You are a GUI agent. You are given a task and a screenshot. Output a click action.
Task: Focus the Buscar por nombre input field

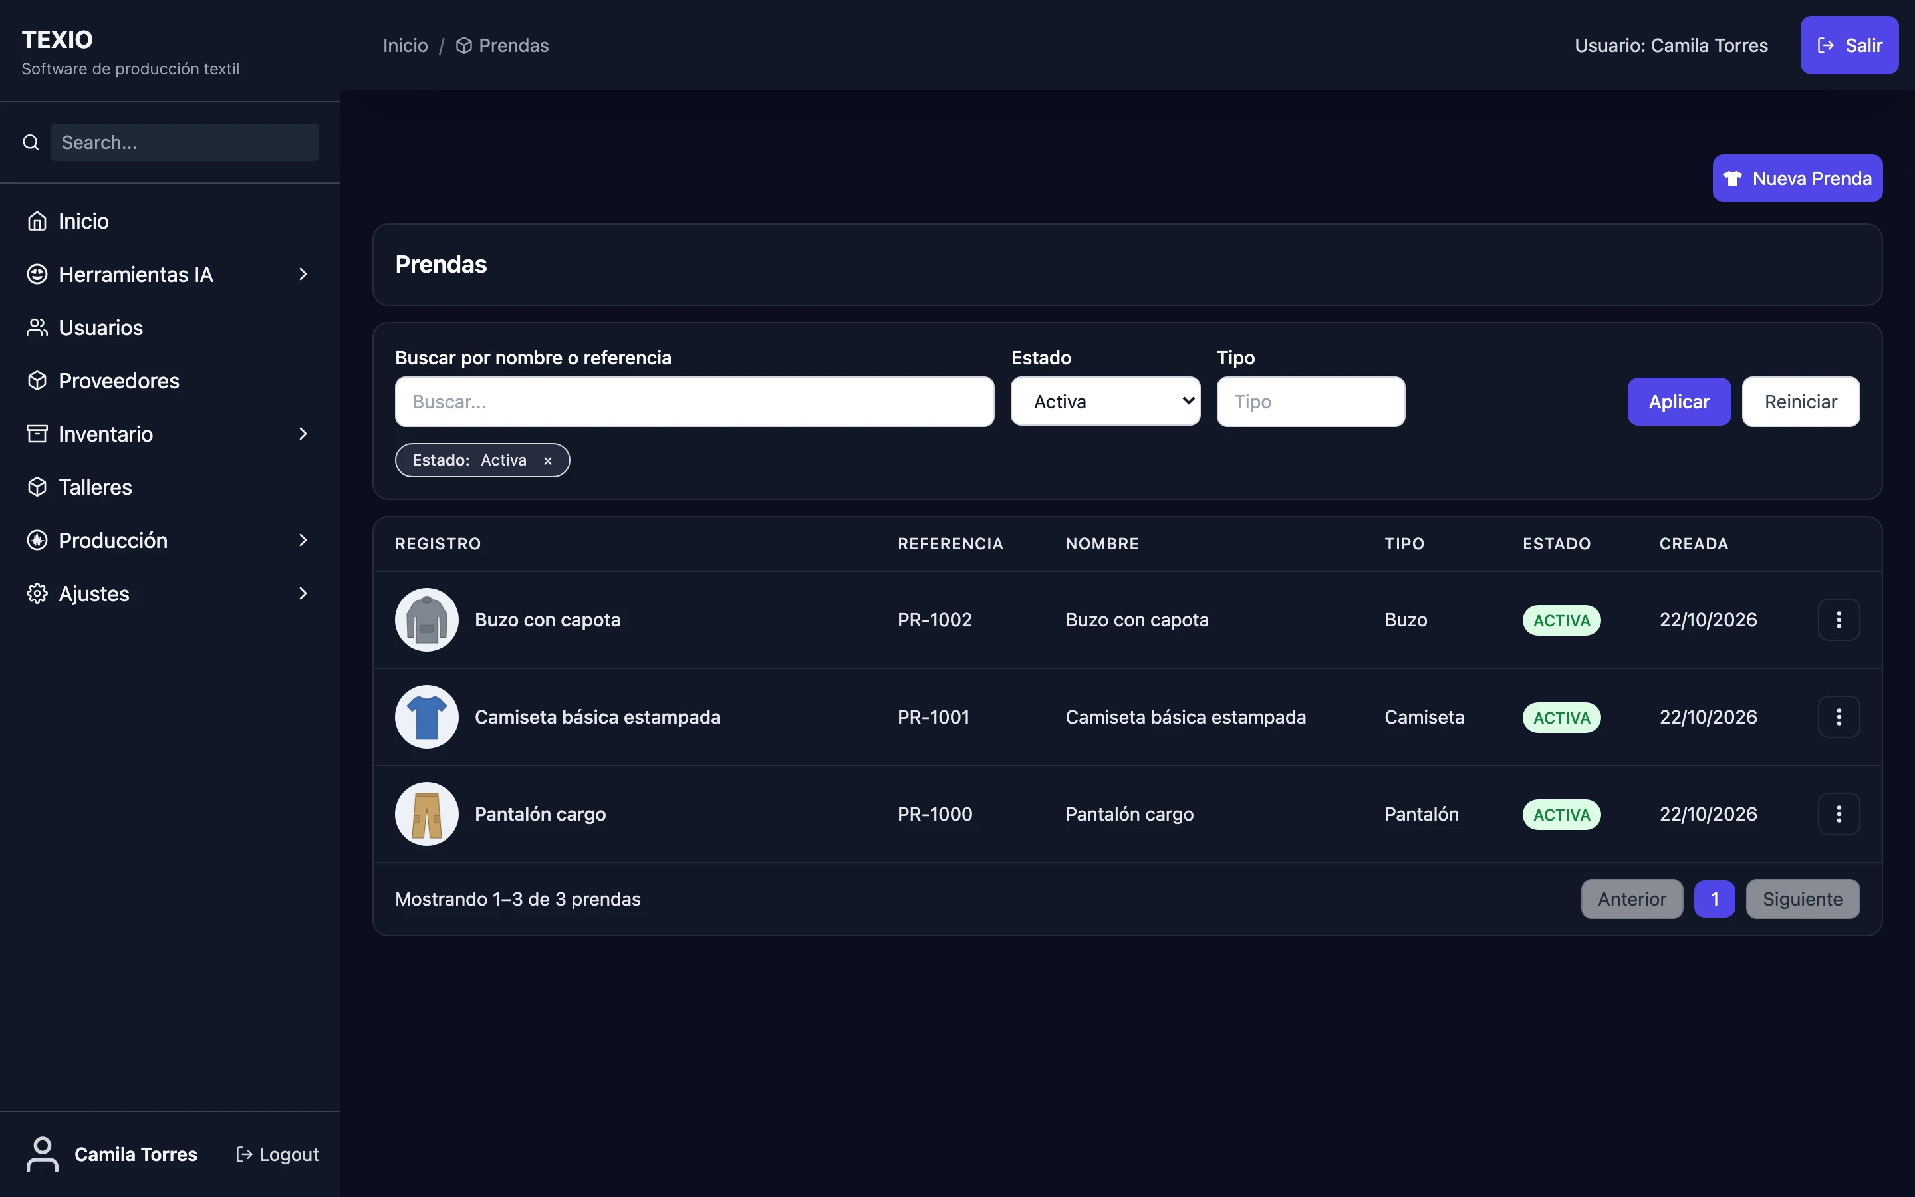pos(694,402)
